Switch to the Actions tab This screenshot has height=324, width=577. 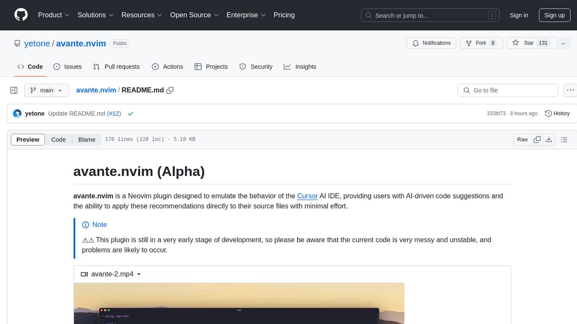tap(167, 67)
